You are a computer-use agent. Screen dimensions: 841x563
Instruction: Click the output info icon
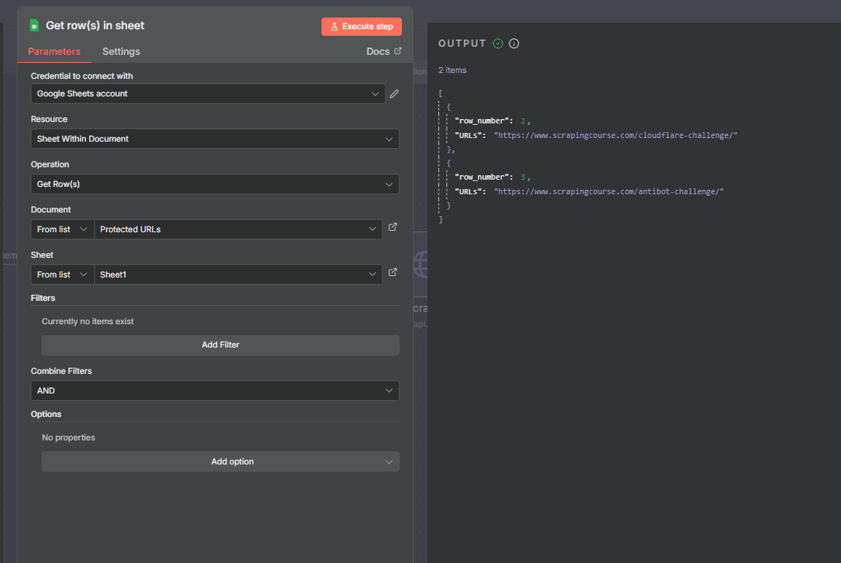coord(514,43)
